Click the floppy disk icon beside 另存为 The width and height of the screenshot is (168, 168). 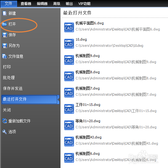coord(5,46)
